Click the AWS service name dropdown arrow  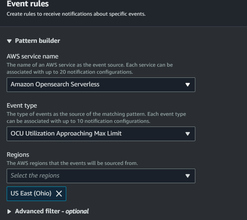pyautogui.click(x=187, y=85)
